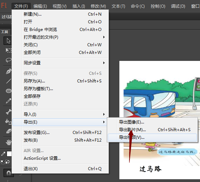Select the black arrow Selection tool
The width and height of the screenshot is (200, 182).
click(8, 41)
